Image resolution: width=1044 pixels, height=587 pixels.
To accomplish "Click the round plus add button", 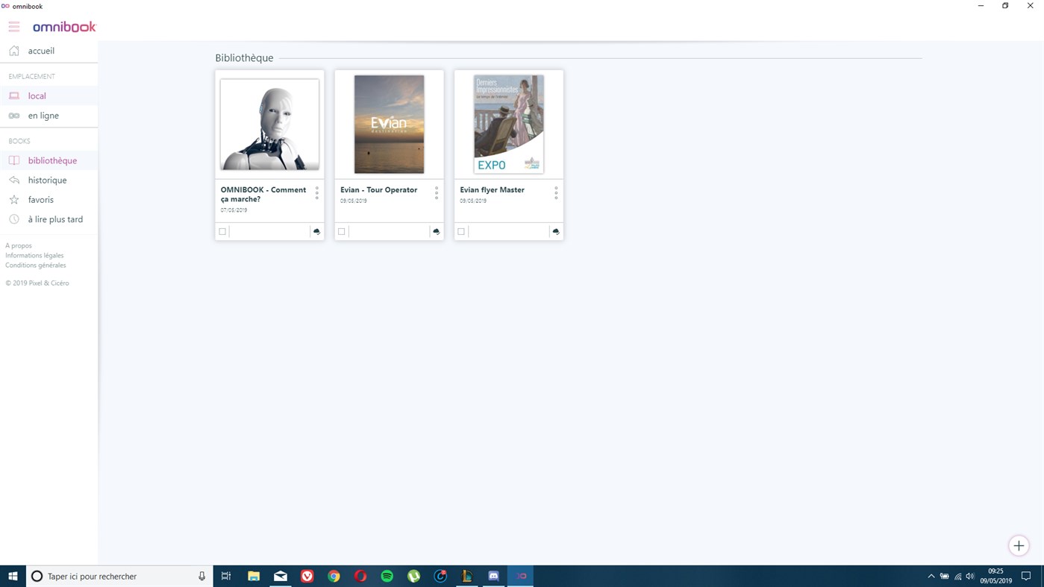I will tap(1019, 545).
